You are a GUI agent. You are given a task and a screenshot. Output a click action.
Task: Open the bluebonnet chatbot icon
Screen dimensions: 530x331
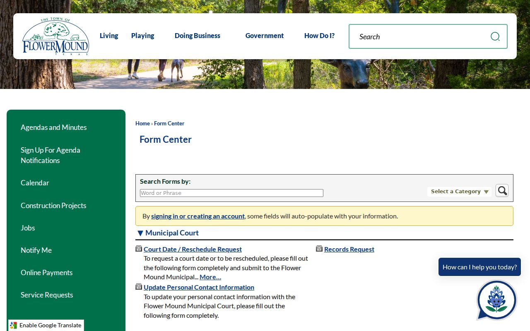[x=496, y=300]
